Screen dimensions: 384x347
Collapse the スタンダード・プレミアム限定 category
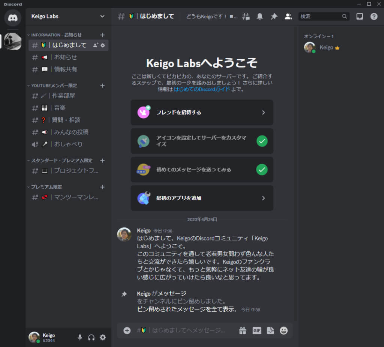click(x=60, y=161)
